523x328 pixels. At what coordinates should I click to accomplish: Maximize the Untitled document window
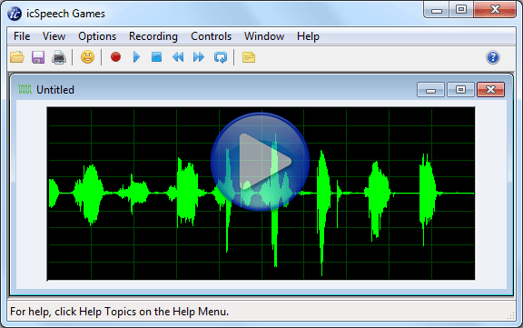point(460,89)
